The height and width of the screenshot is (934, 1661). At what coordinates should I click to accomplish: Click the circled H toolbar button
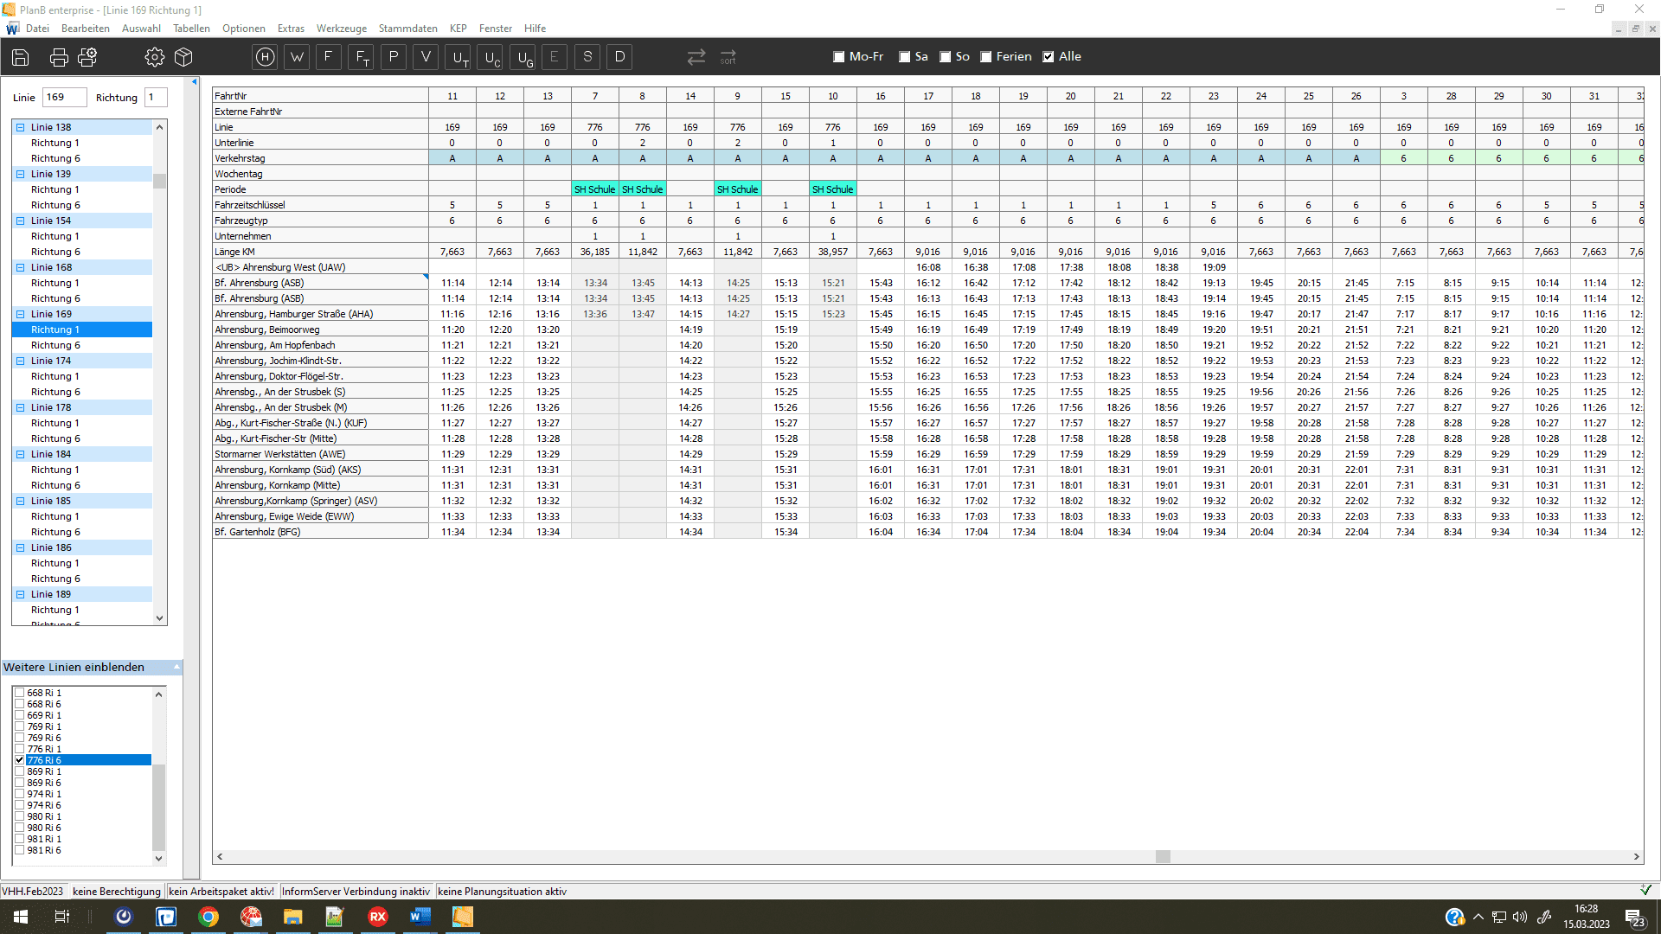point(266,57)
